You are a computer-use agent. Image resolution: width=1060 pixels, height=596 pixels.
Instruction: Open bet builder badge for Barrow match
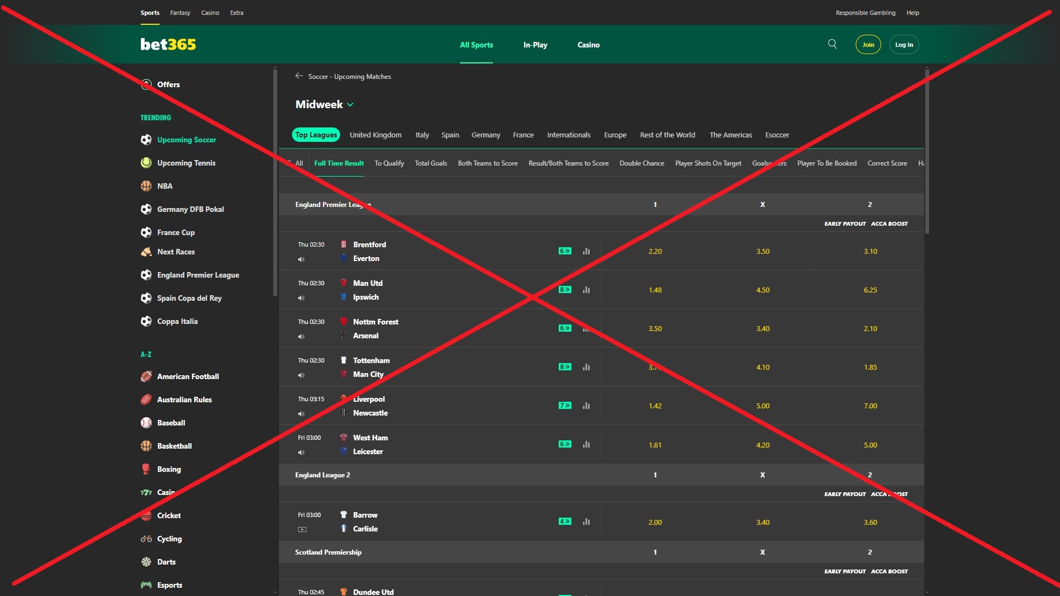tap(565, 521)
